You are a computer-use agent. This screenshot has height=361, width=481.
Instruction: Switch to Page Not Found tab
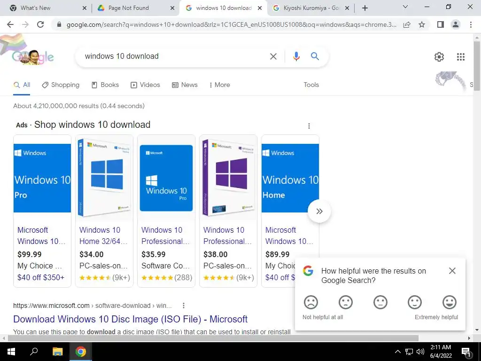click(x=134, y=8)
